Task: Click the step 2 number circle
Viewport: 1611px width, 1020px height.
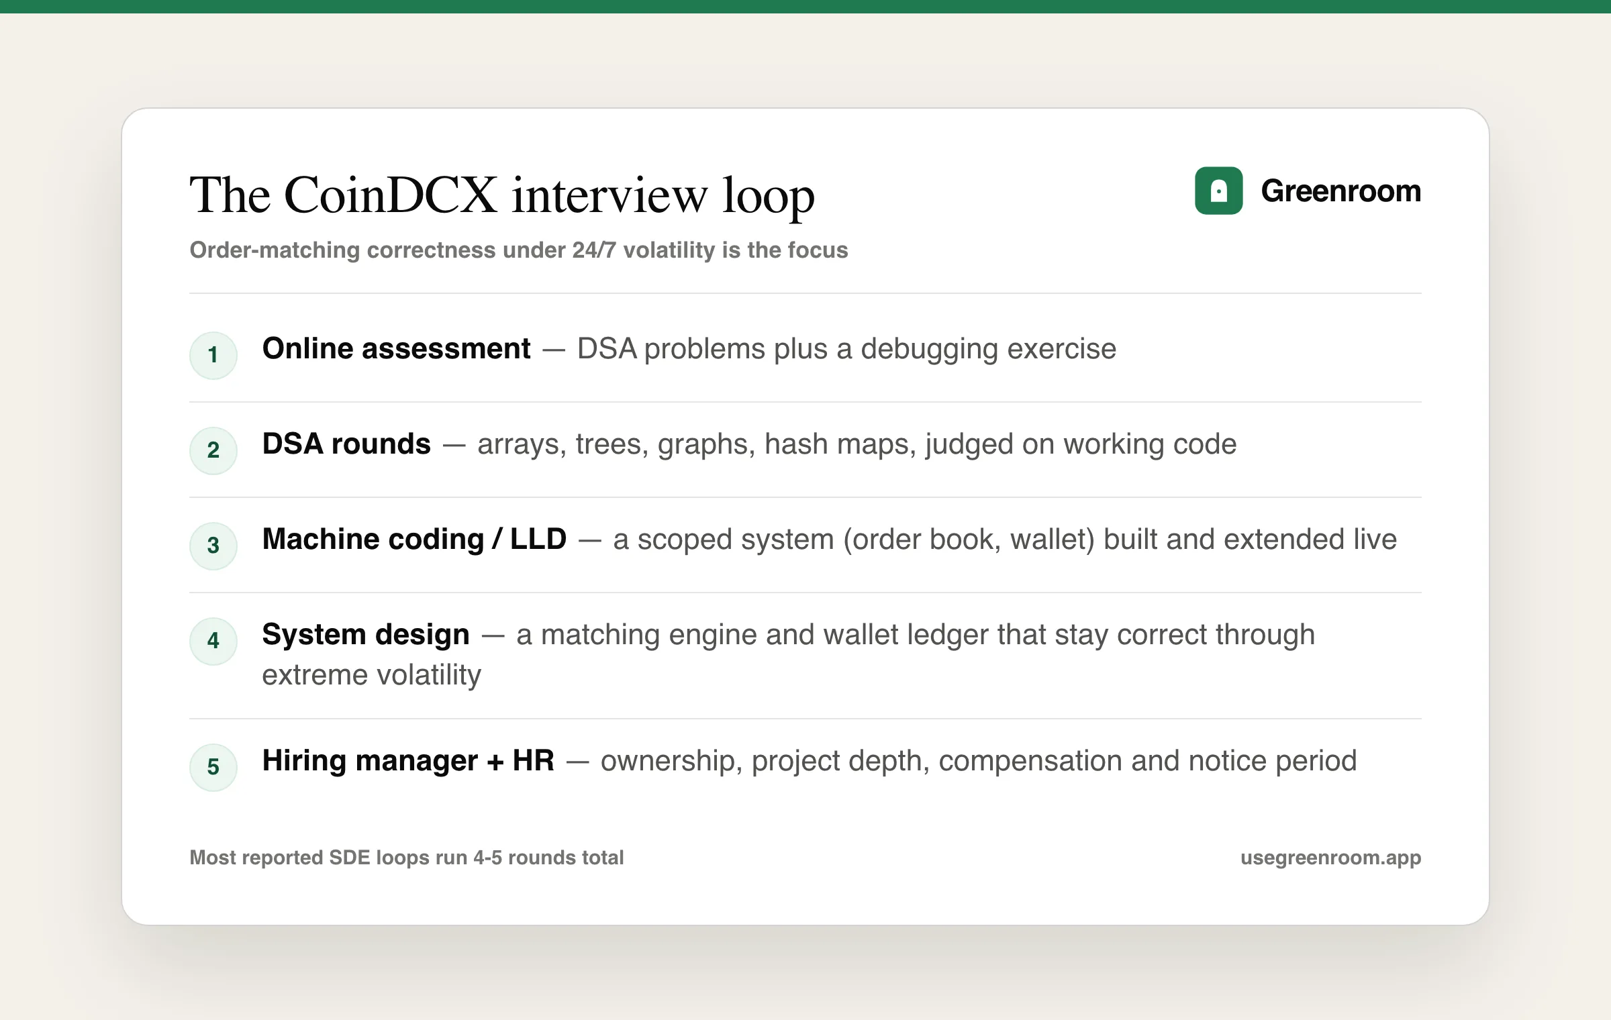Action: (213, 450)
